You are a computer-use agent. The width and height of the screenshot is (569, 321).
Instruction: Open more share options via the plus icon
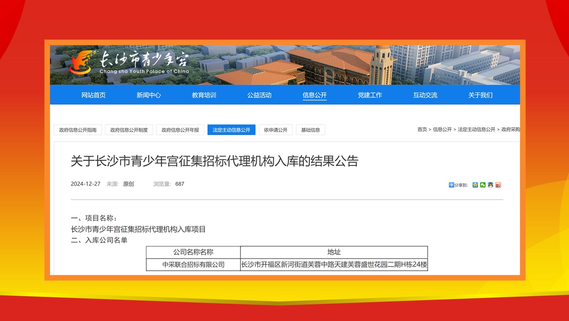(x=452, y=185)
